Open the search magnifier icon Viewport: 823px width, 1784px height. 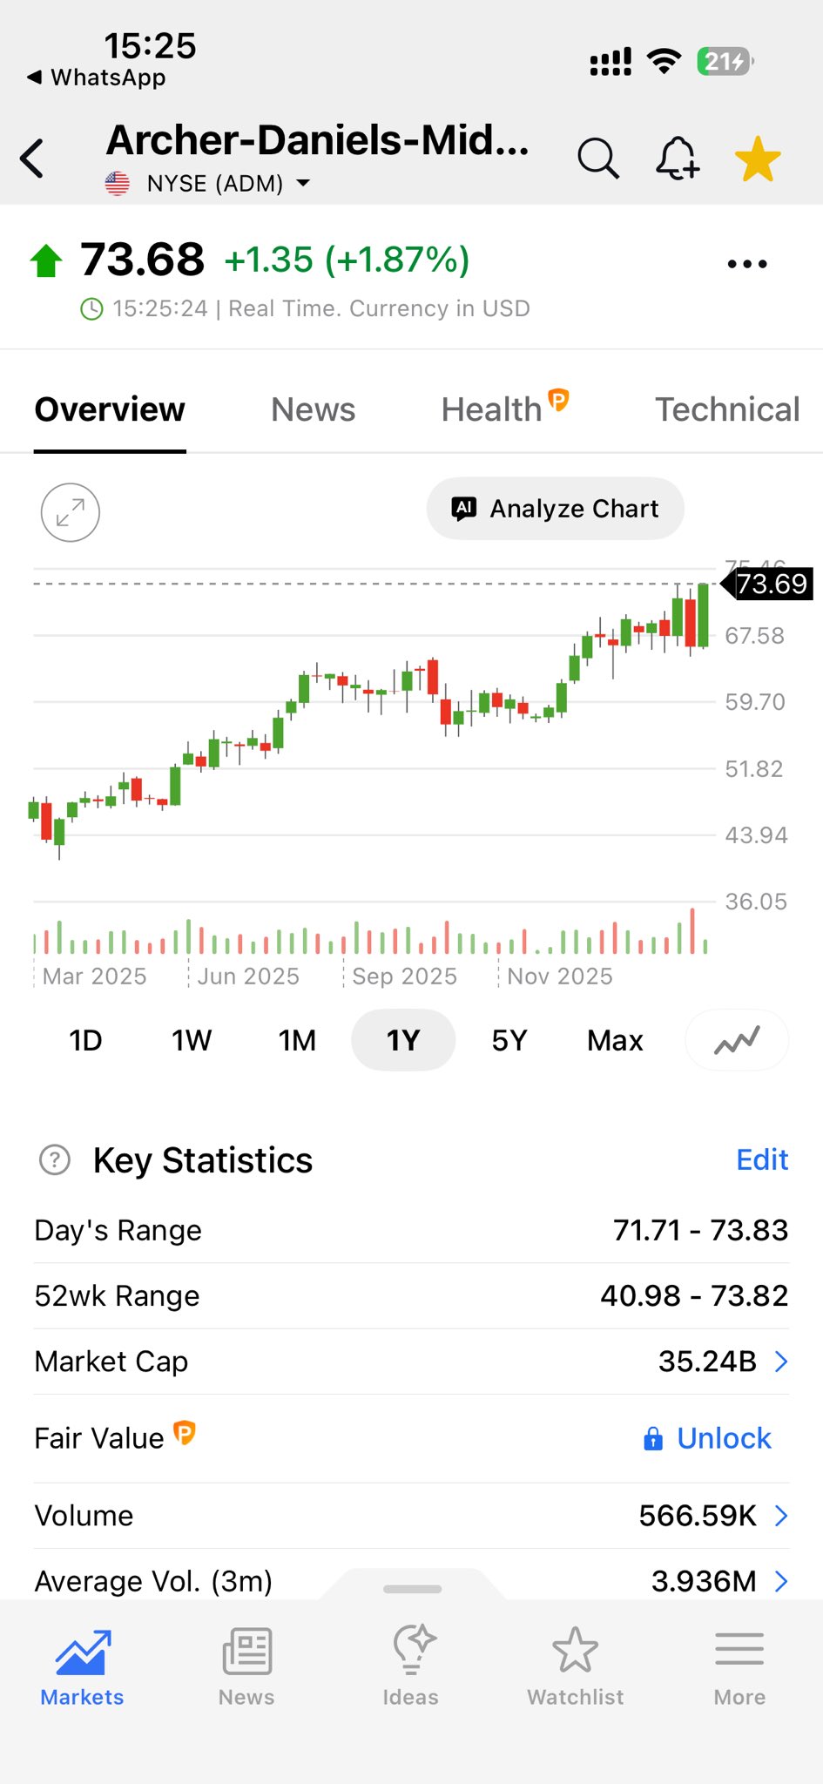(597, 159)
